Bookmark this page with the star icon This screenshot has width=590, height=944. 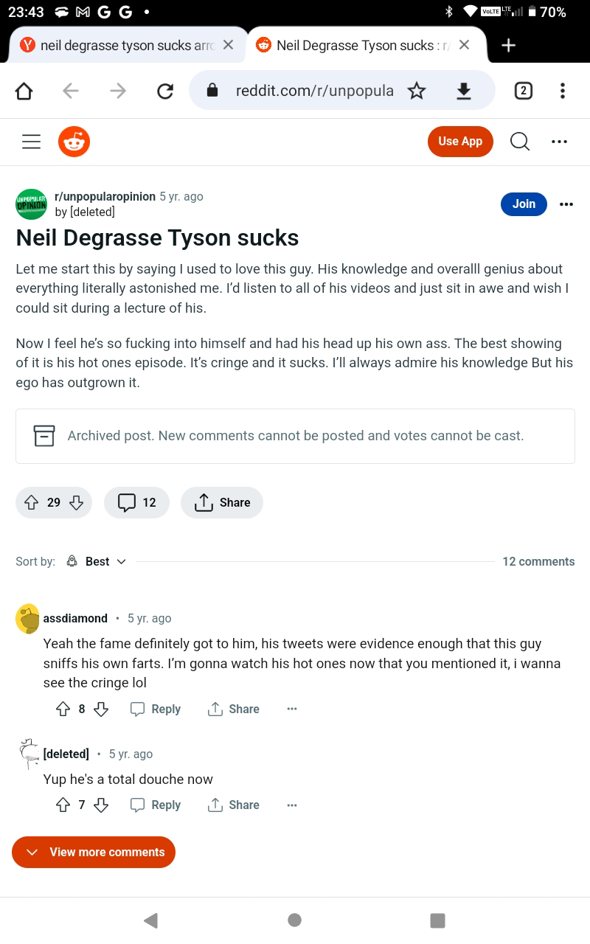417,91
